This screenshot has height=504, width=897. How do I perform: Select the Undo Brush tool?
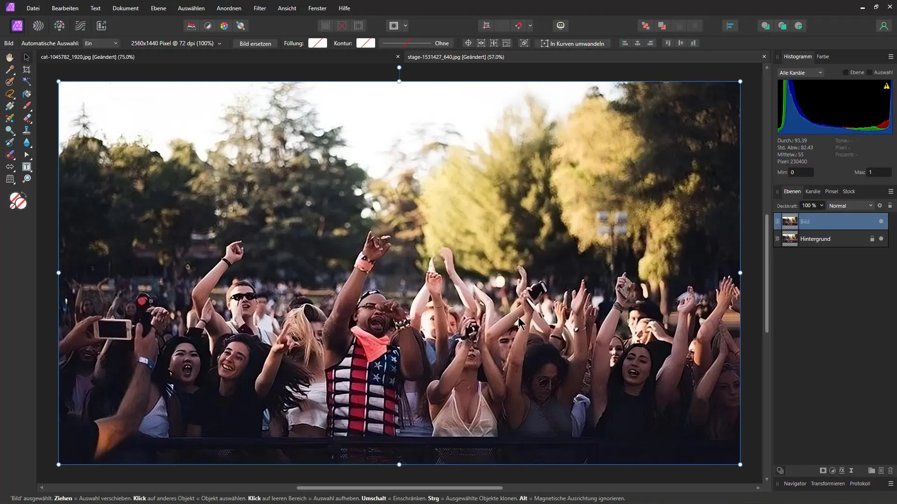tap(10, 142)
